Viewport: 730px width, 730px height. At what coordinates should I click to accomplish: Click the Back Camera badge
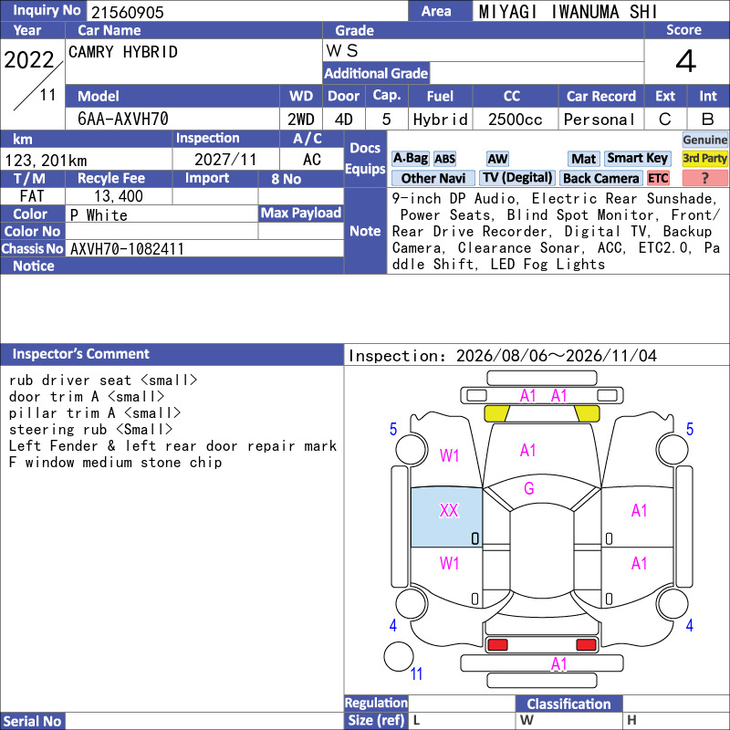[600, 178]
